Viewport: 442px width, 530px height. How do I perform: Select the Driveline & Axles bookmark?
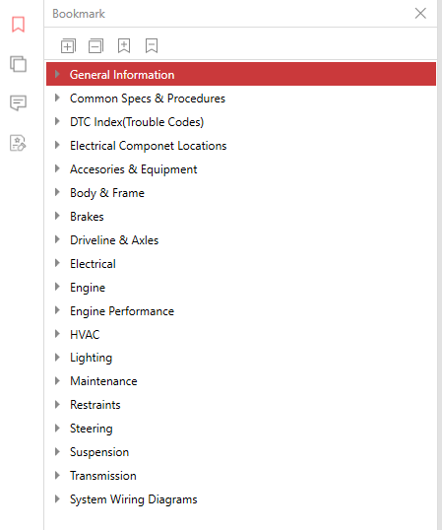click(114, 240)
